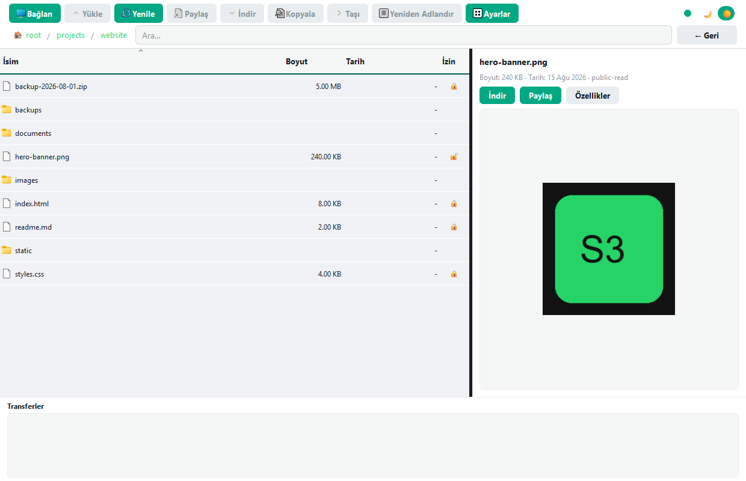Image resolution: width=746 pixels, height=481 pixels.
Task: Click the green connection status dot
Action: (688, 13)
